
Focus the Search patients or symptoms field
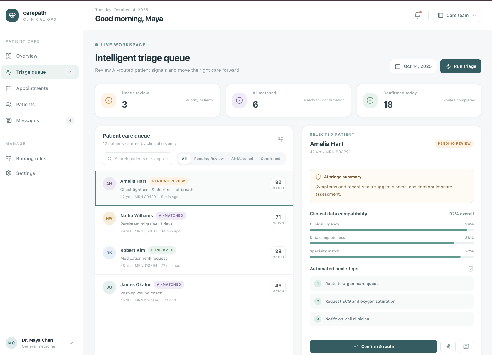coord(137,159)
